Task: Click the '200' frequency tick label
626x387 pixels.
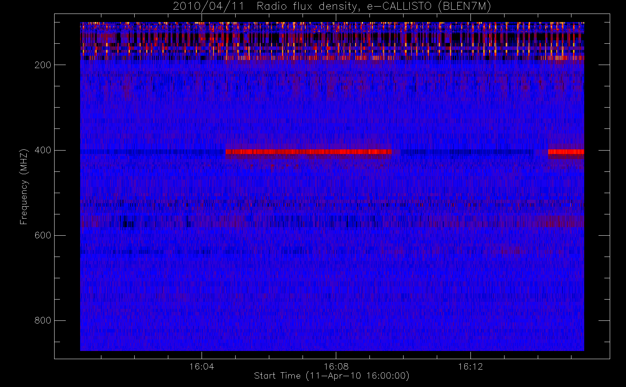Action: [43, 65]
